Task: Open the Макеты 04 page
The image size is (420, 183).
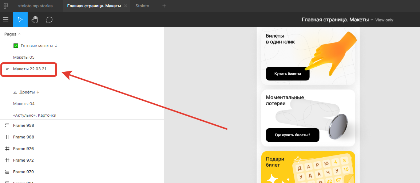Action: point(24,104)
